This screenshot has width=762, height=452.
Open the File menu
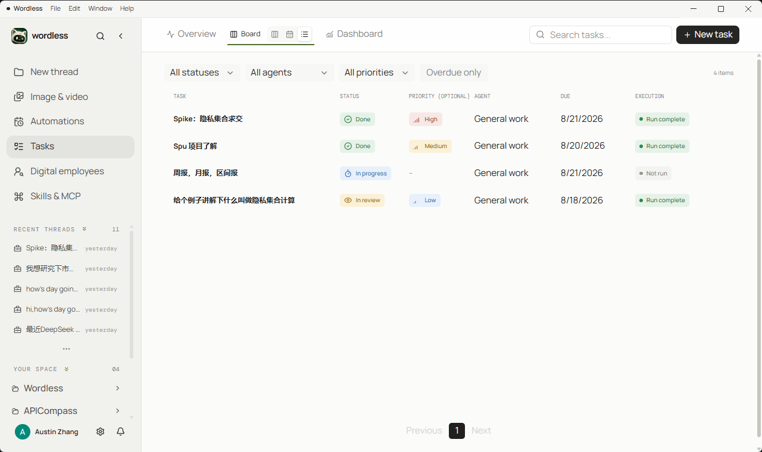(x=55, y=8)
